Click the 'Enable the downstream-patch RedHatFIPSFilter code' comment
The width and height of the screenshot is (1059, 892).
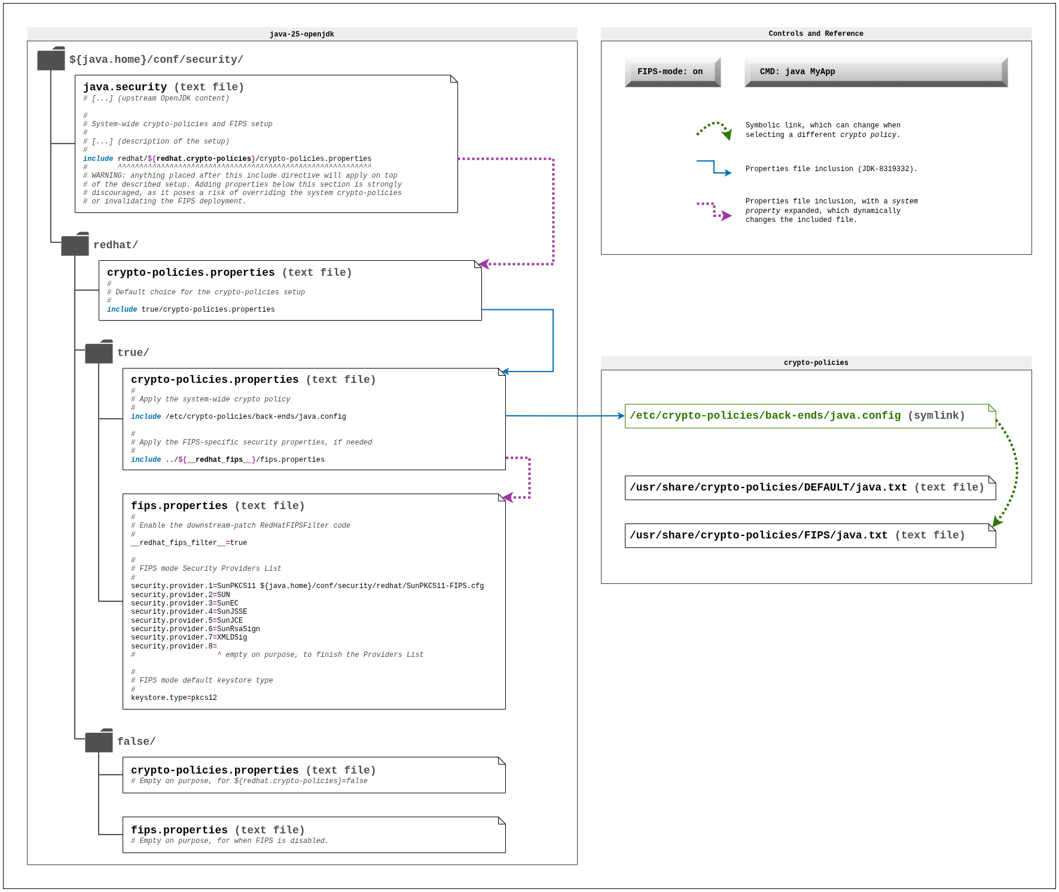240,526
